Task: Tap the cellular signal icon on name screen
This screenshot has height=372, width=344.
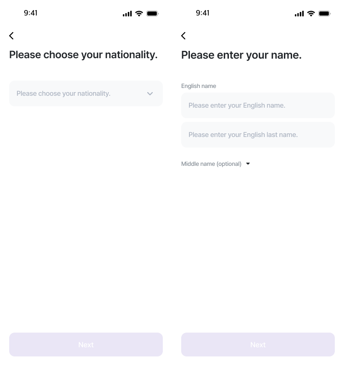Action: [299, 14]
